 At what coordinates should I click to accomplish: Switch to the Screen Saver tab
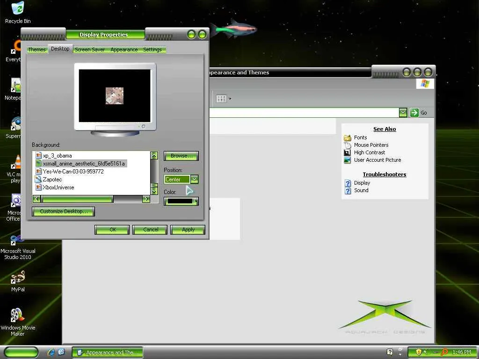point(90,50)
